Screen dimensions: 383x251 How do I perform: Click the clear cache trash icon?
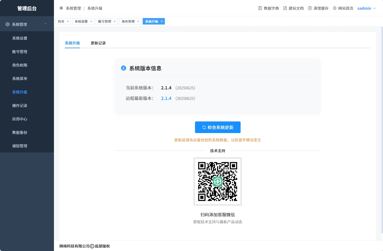pyautogui.click(x=310, y=8)
